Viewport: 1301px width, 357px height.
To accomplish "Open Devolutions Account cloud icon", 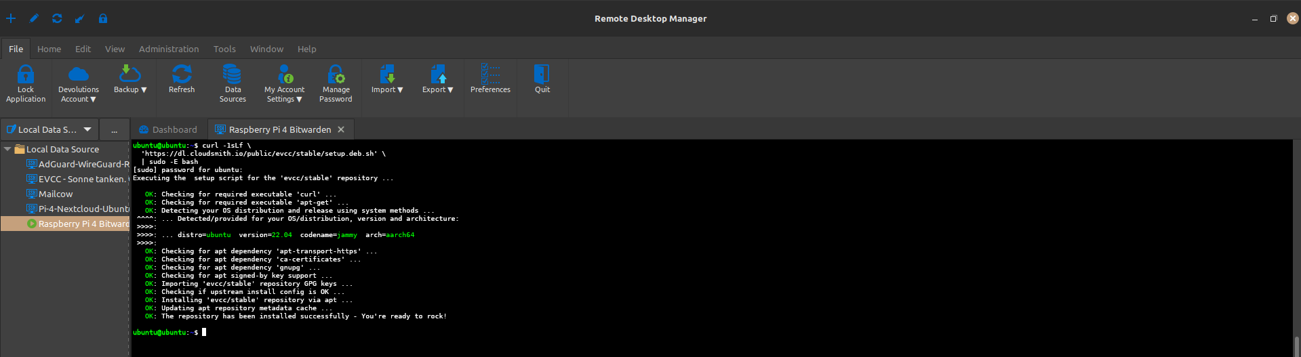I will [x=79, y=74].
